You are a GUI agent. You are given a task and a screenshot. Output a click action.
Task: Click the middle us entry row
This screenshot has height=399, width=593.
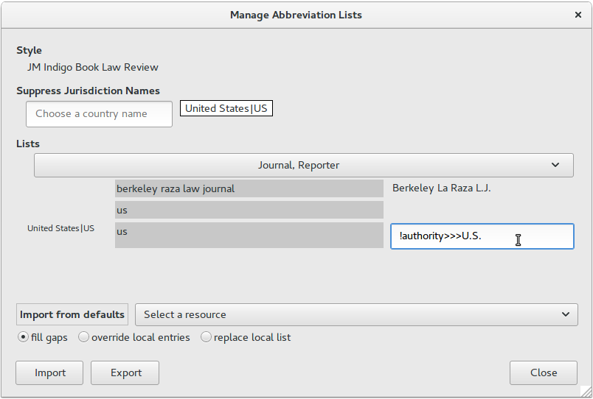click(x=249, y=210)
